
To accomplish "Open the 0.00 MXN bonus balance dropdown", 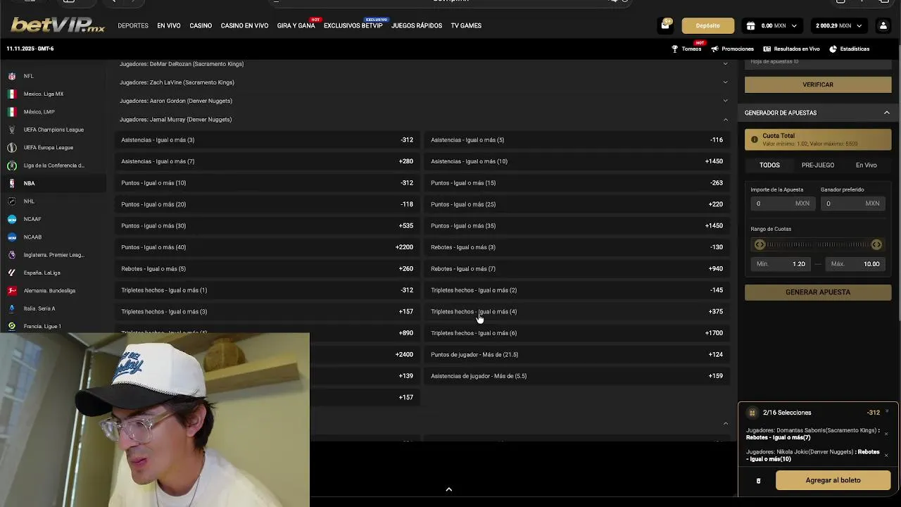I will tap(772, 25).
